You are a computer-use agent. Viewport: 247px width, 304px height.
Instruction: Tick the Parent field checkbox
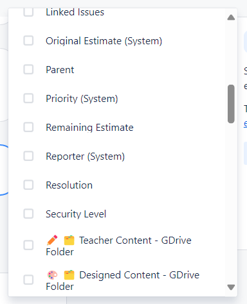point(28,69)
